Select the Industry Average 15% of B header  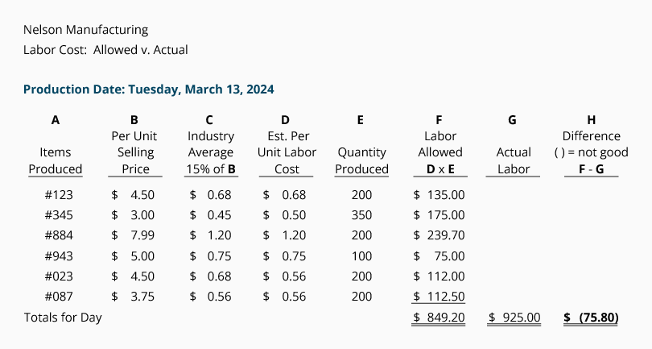[211, 152]
